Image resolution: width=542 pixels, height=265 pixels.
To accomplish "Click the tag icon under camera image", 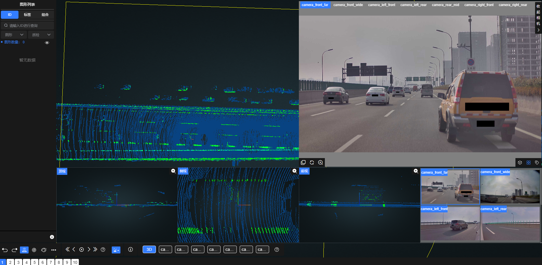I will [x=537, y=163].
